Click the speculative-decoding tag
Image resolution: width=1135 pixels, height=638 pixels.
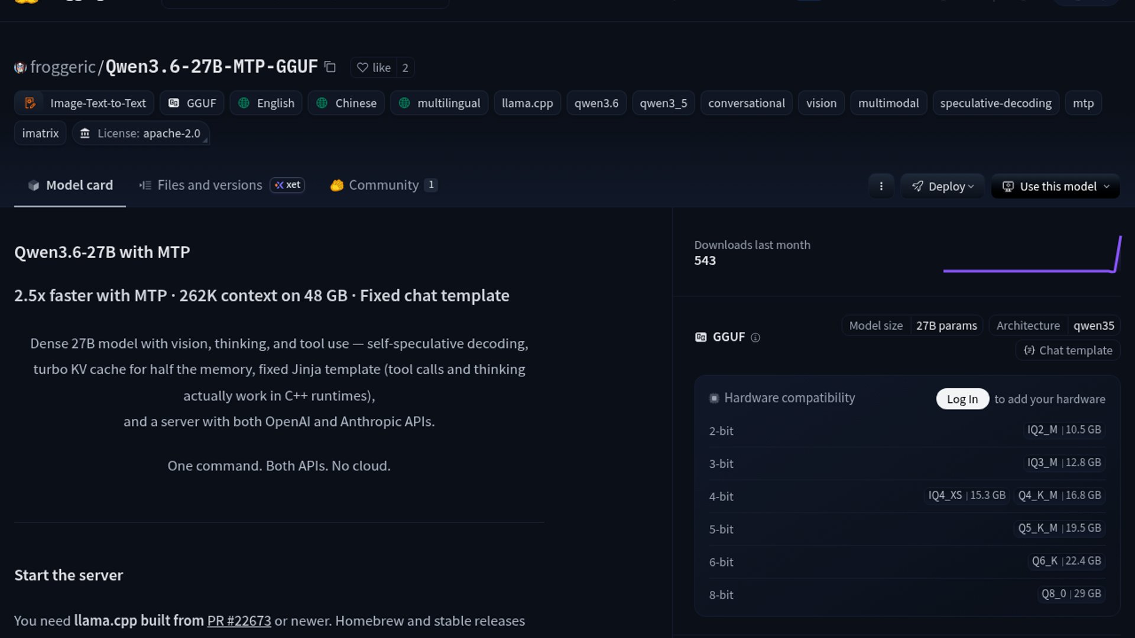[x=995, y=103]
